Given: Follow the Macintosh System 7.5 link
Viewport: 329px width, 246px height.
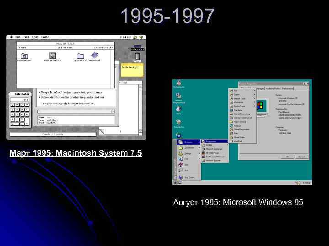Looking at the screenshot, I should coord(76,153).
